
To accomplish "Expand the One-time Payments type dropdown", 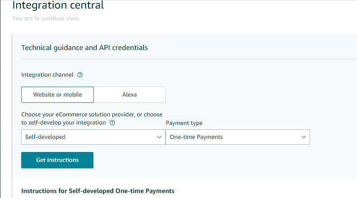I will click(x=237, y=137).
